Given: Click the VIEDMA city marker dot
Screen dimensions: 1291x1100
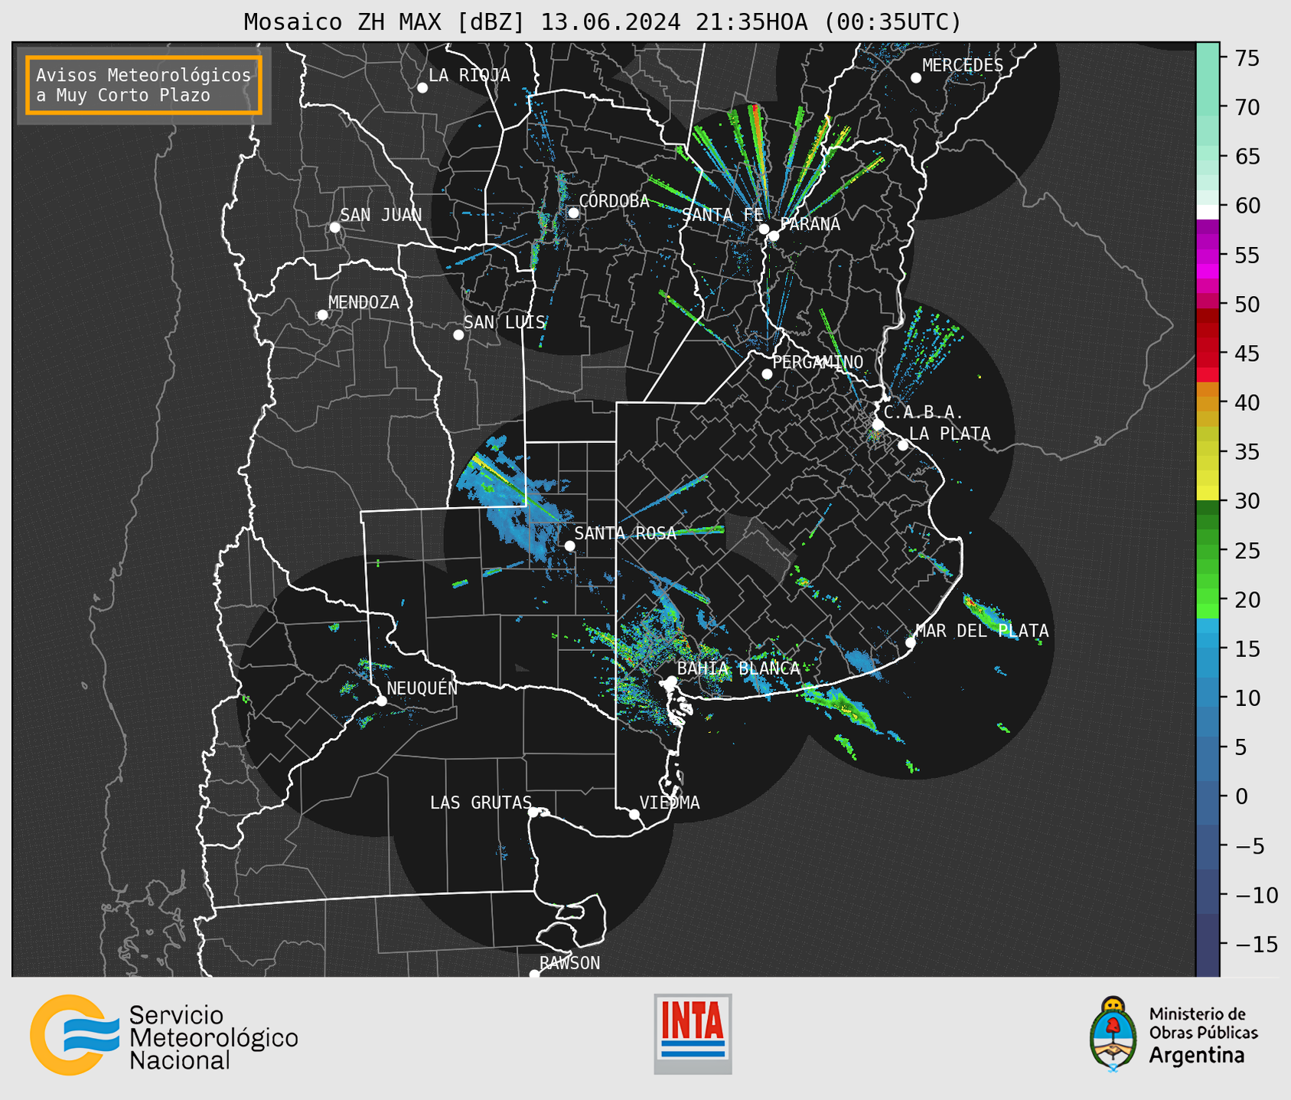Looking at the screenshot, I should click(x=634, y=815).
